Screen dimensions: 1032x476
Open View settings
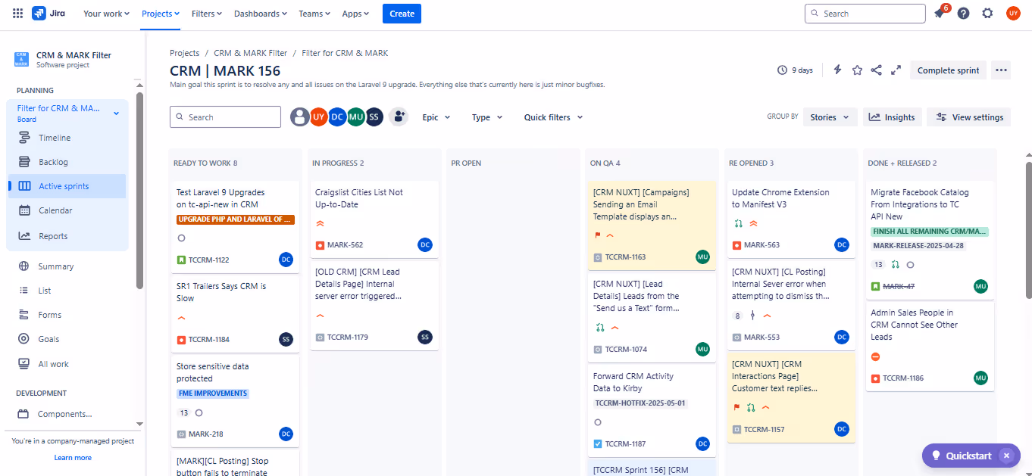(969, 117)
